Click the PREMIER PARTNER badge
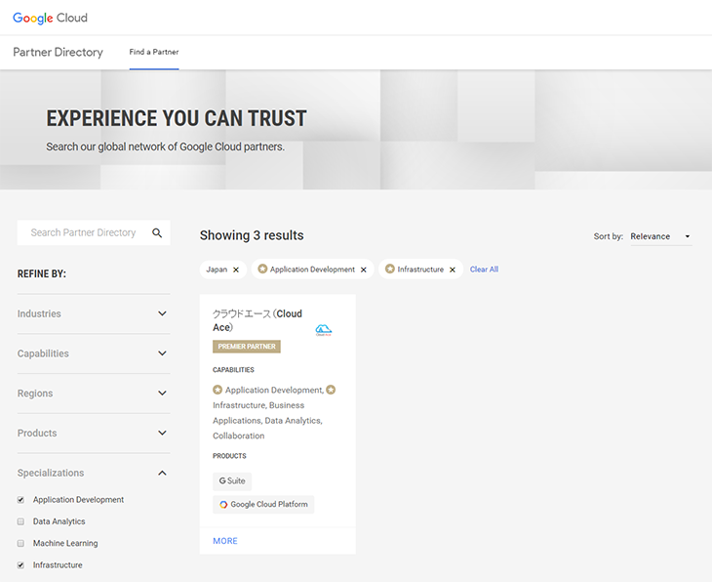 tap(247, 347)
